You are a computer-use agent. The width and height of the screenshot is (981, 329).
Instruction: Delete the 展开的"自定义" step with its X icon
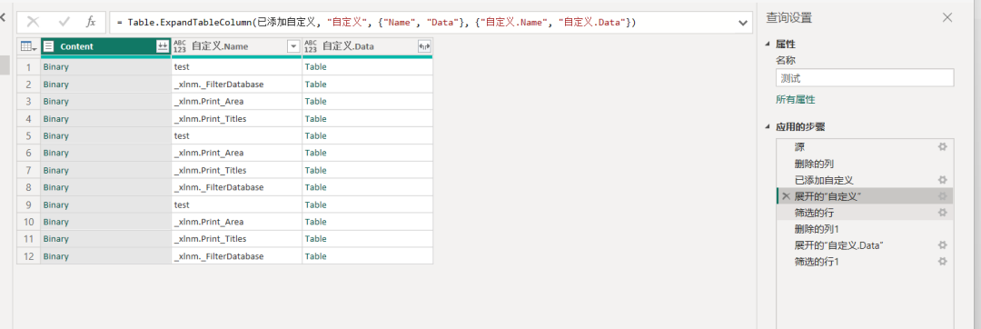786,196
